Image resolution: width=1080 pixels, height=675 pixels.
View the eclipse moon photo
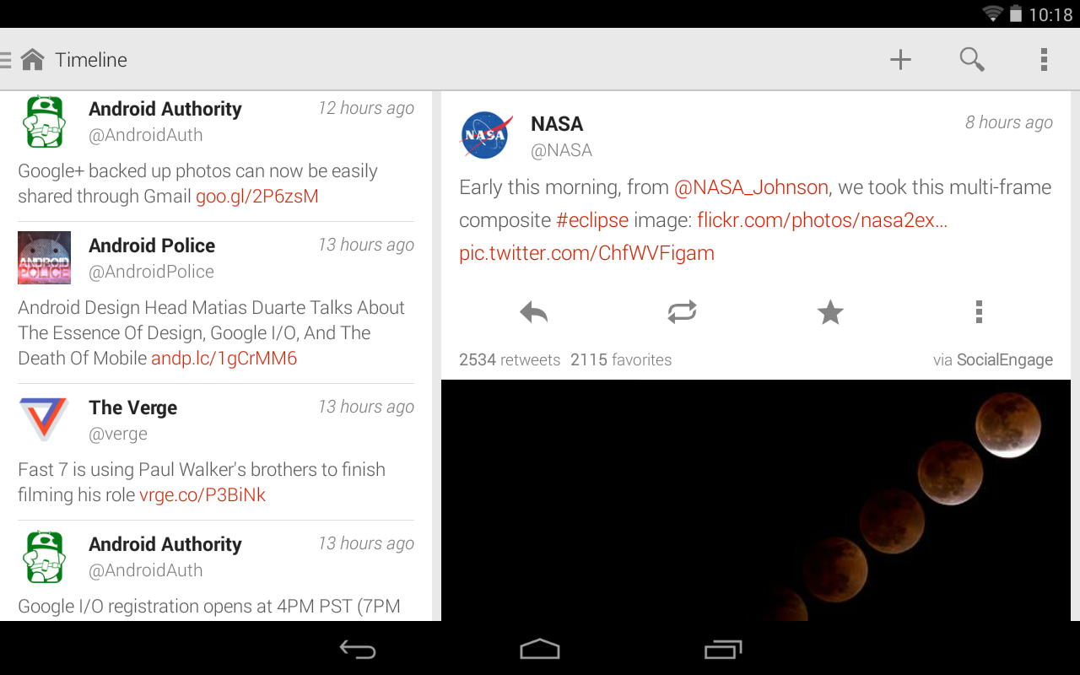pos(755,500)
